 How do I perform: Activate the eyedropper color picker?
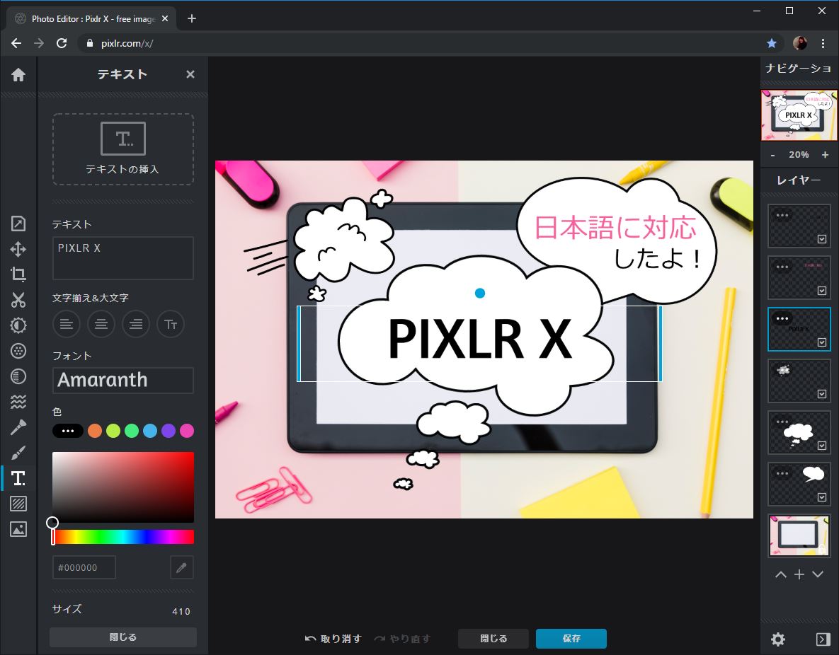[181, 567]
